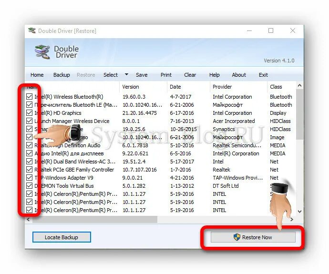
Task: Select date cell 4-7-2017
Action: (180, 97)
